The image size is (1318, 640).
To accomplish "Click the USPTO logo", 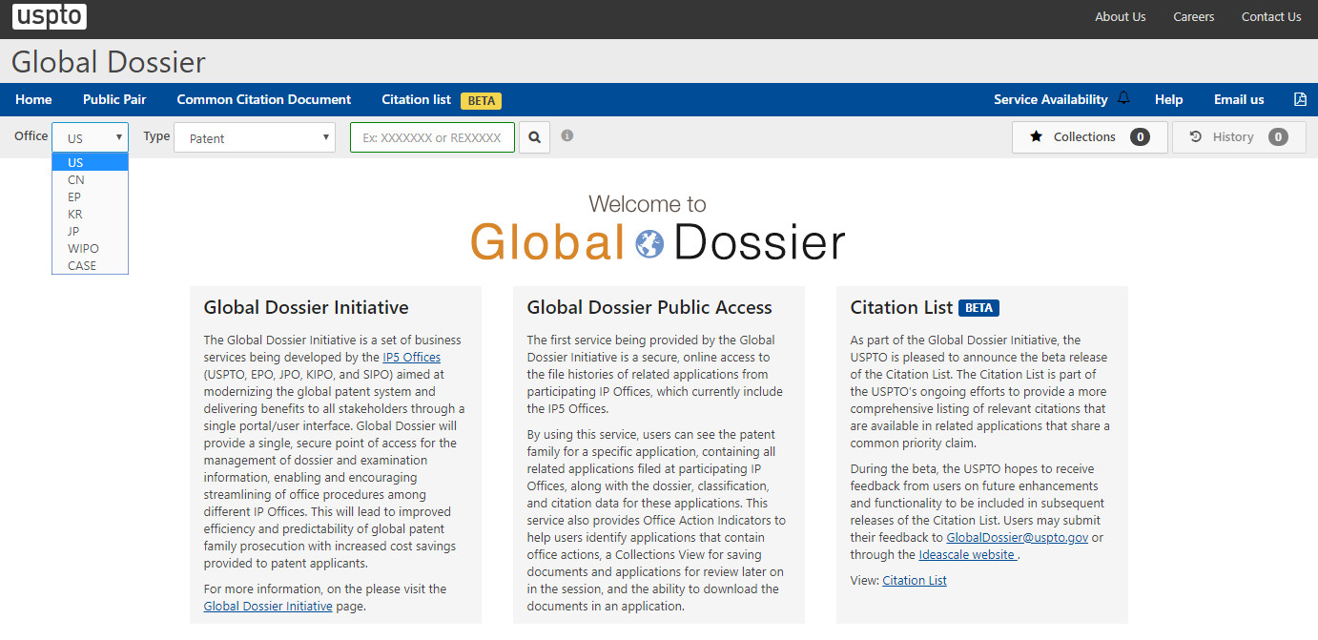I will pyautogui.click(x=50, y=16).
